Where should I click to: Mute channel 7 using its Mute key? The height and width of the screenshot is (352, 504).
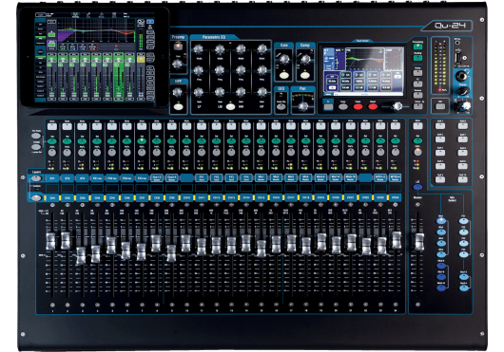coord(142,126)
